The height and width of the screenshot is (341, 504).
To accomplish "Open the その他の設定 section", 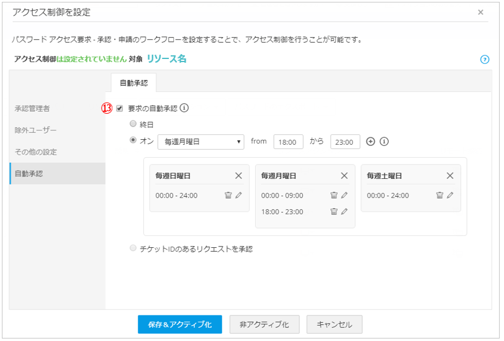I will coord(36,152).
